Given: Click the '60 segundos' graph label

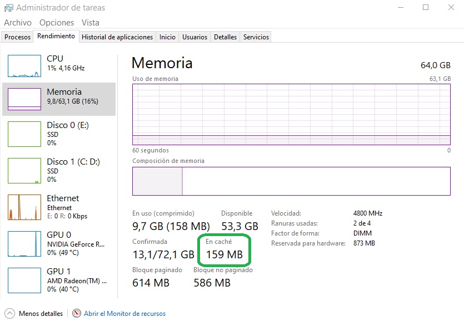Looking at the screenshot, I should (x=151, y=150).
